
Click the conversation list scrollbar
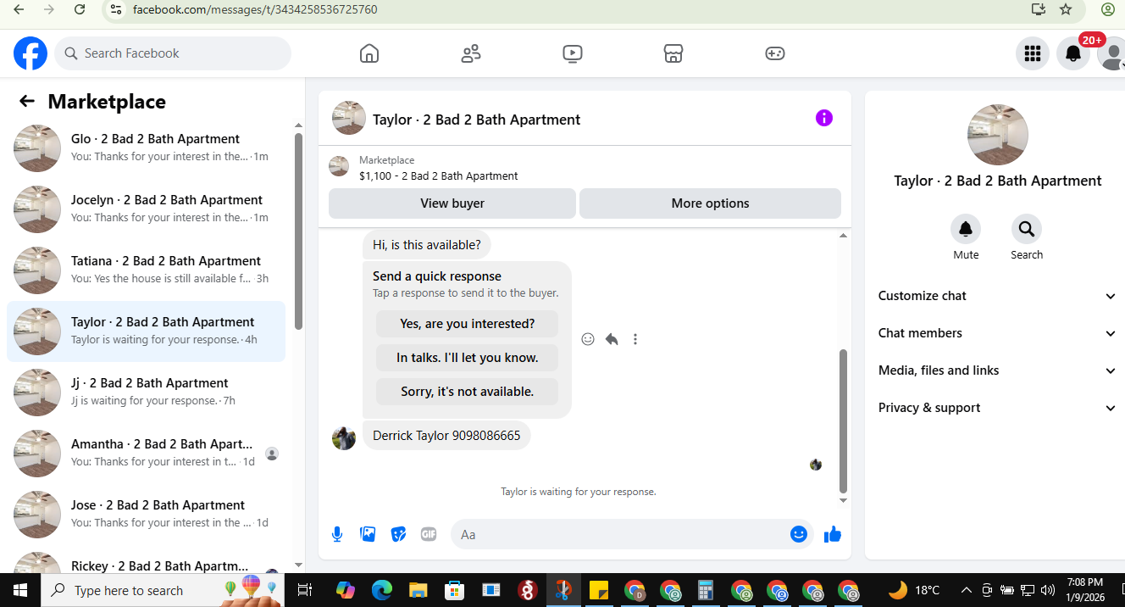(x=298, y=231)
